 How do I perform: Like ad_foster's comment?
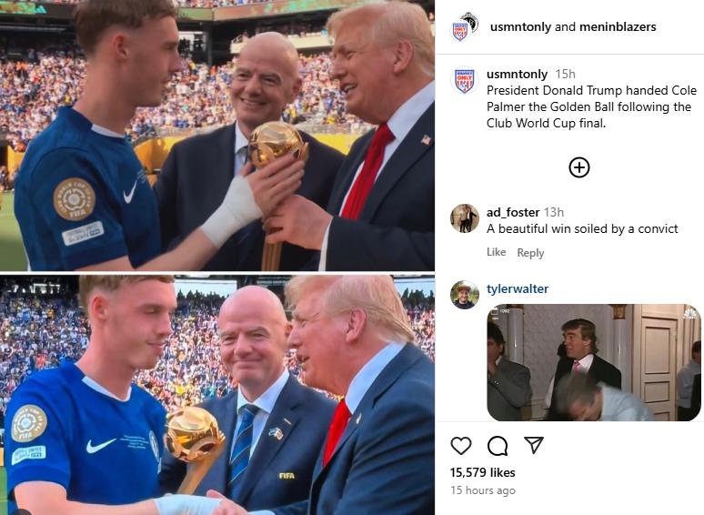click(496, 252)
